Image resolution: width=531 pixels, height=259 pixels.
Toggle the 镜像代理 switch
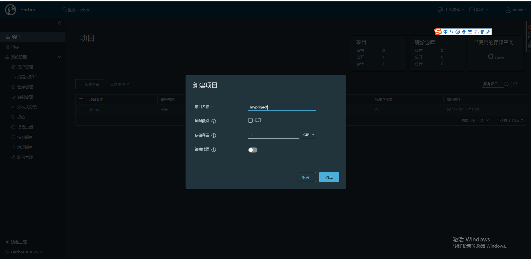(x=253, y=150)
